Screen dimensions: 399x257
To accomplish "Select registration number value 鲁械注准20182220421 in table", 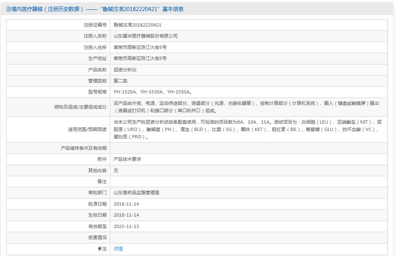I will coord(137,25).
